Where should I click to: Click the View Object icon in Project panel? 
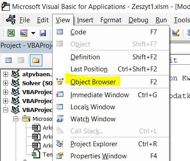pyautogui.click(x=21, y=60)
